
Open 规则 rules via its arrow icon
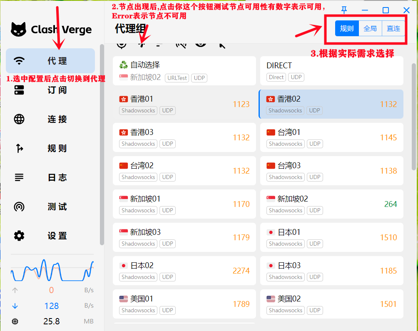pyautogui.click(x=19, y=148)
